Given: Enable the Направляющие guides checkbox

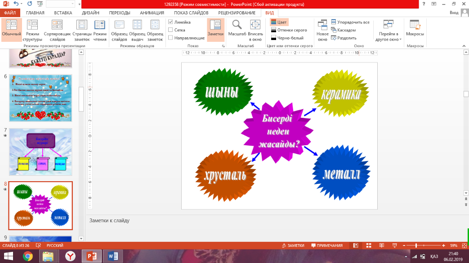Looking at the screenshot, I should (170, 38).
